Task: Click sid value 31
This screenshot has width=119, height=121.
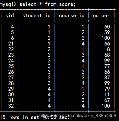Action: [11, 100]
